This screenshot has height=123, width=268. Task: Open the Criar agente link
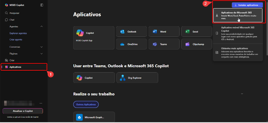click(16, 39)
